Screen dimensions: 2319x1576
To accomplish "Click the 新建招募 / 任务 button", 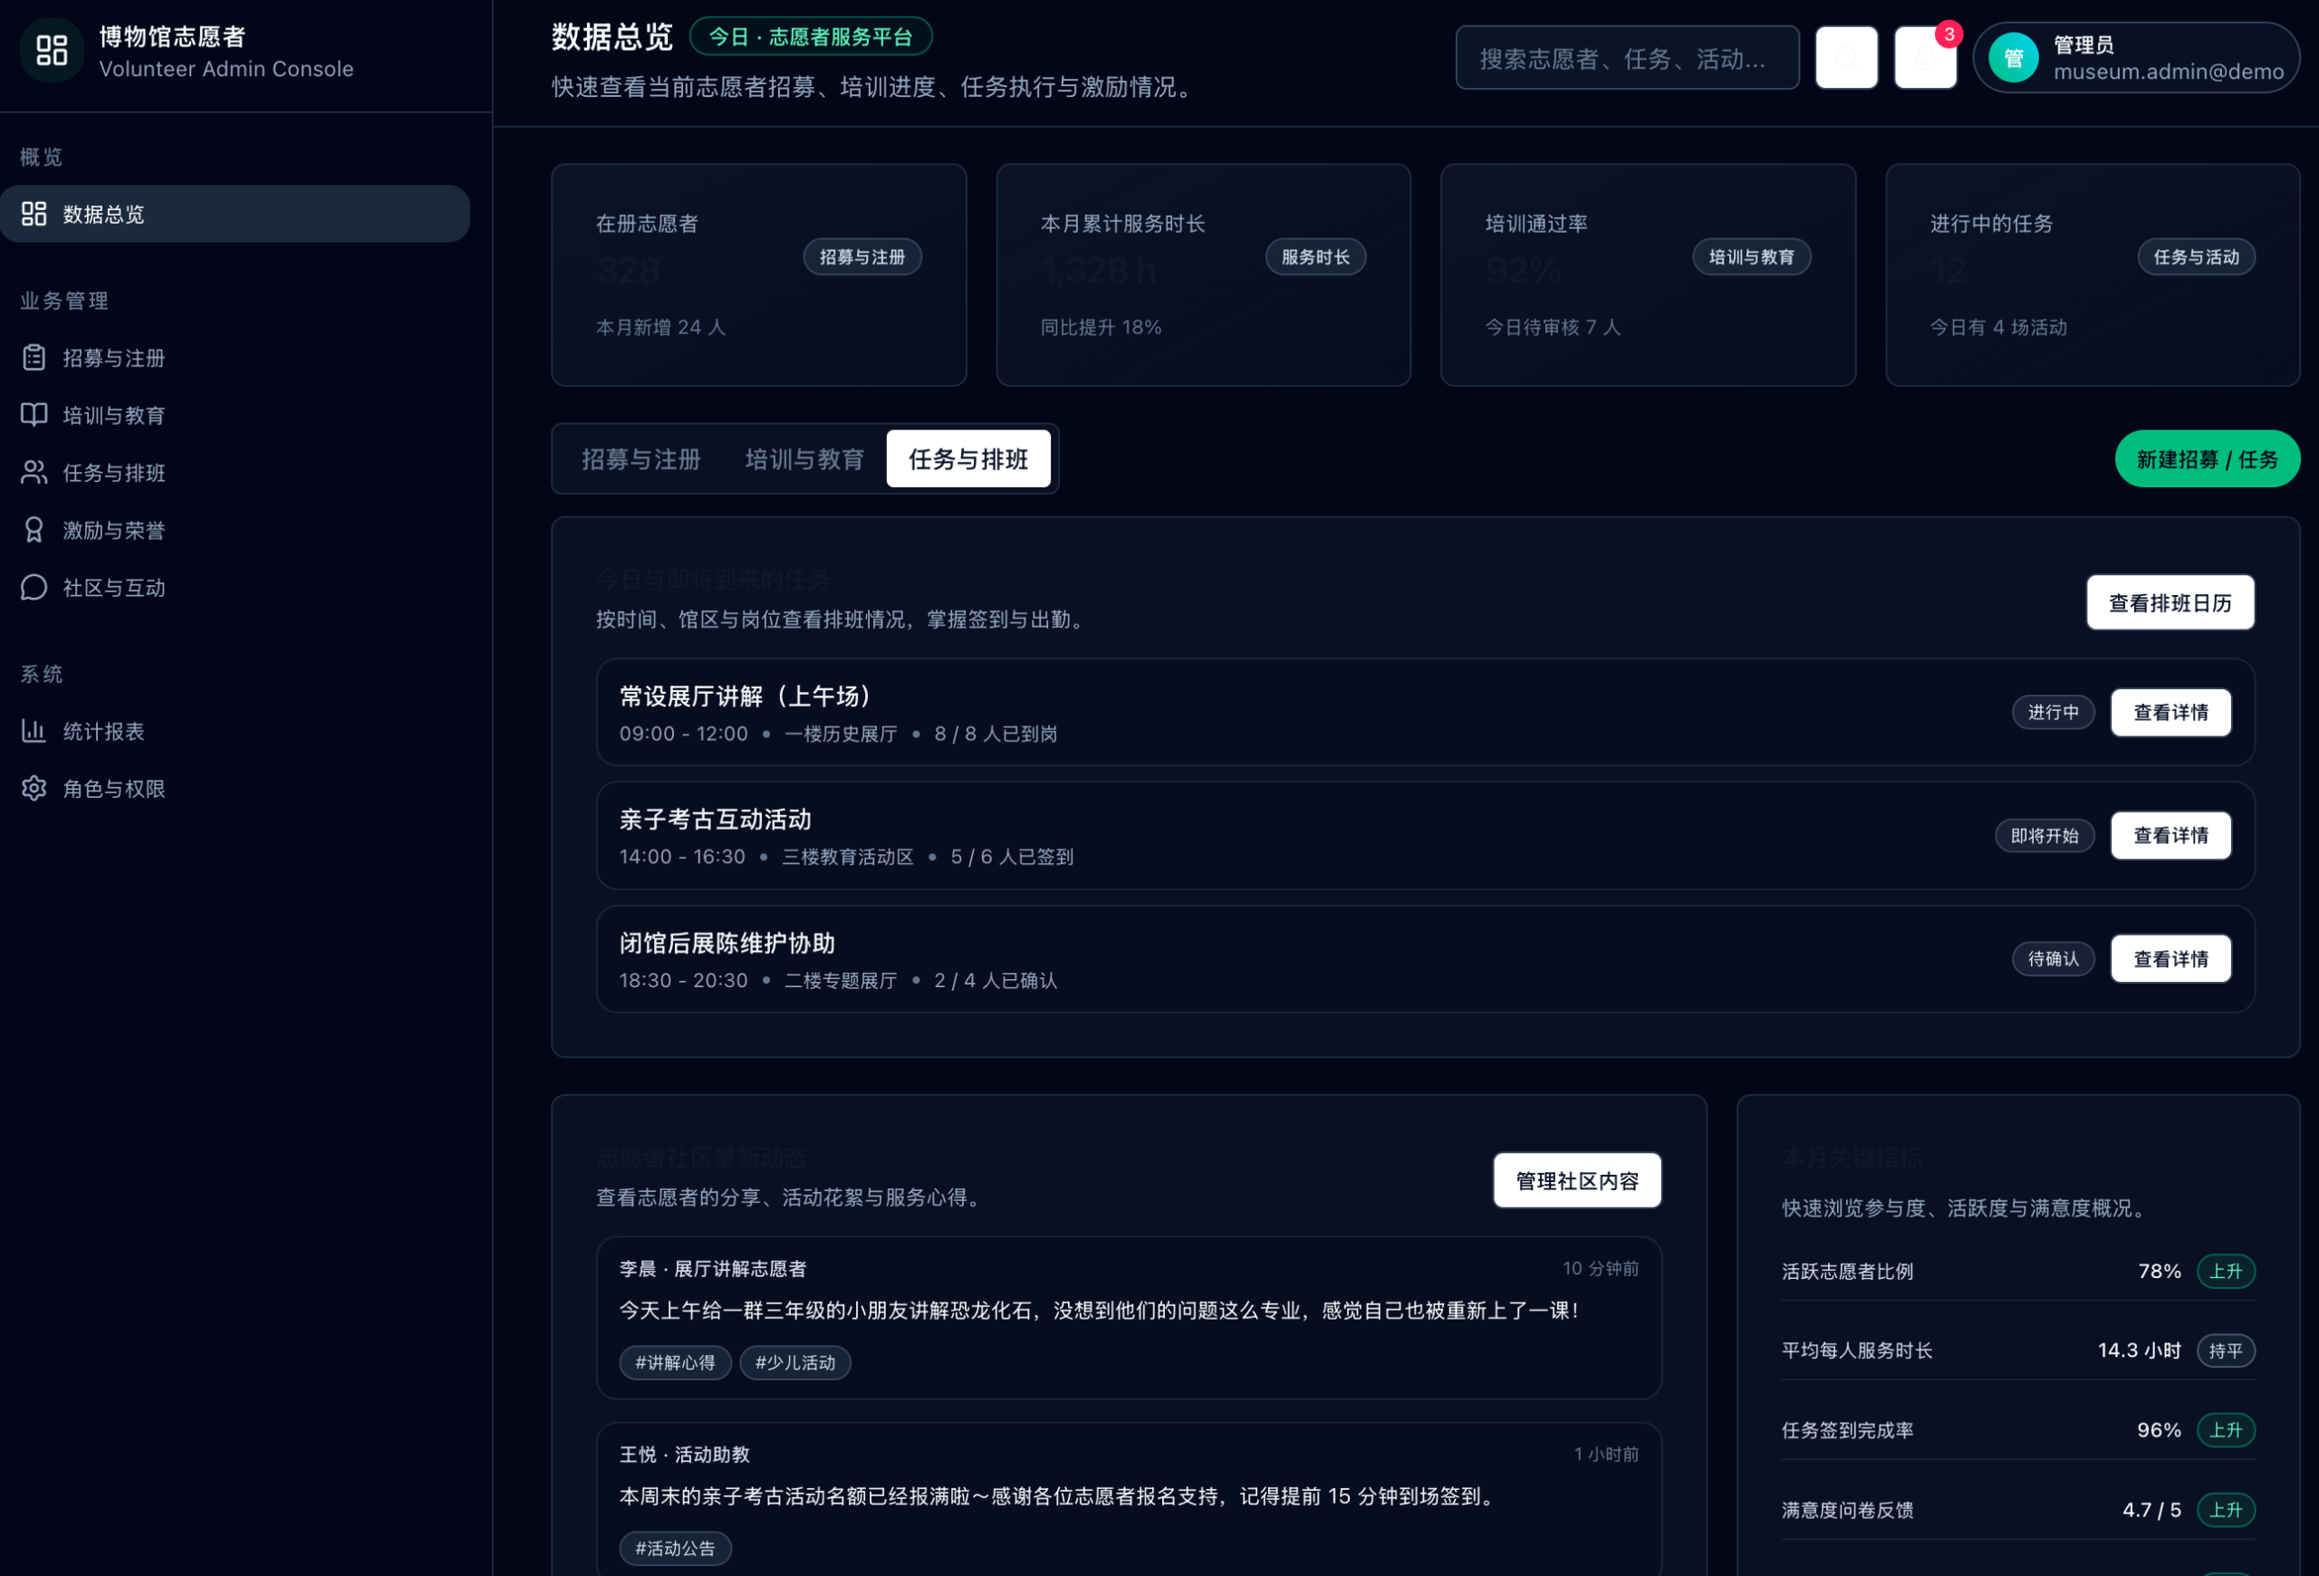I will 2208,459.
